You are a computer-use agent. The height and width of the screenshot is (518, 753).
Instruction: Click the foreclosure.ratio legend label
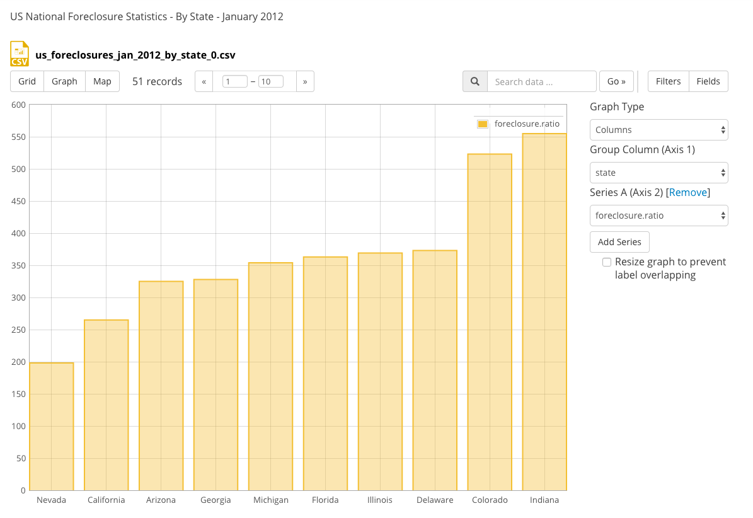[527, 124]
